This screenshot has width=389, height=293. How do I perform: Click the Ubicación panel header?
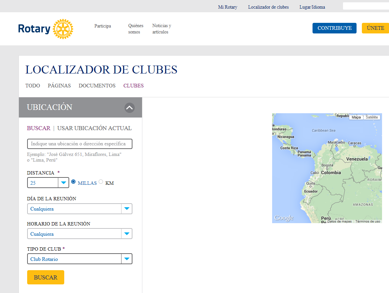point(80,107)
